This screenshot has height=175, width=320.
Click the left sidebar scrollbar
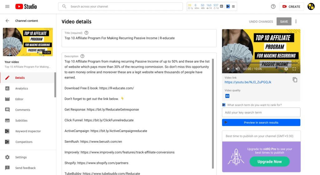click(x=55, y=85)
